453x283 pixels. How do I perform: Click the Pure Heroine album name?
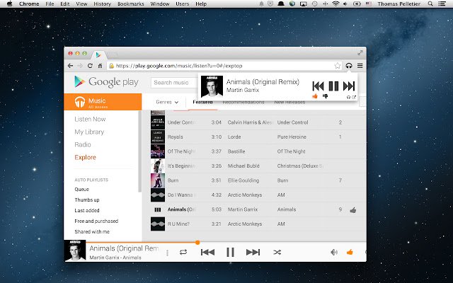[292, 137]
